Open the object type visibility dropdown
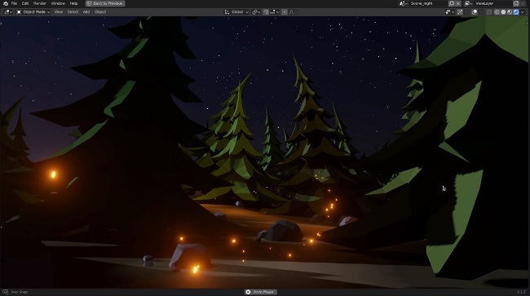Image resolution: width=530 pixels, height=296 pixels. point(449,12)
